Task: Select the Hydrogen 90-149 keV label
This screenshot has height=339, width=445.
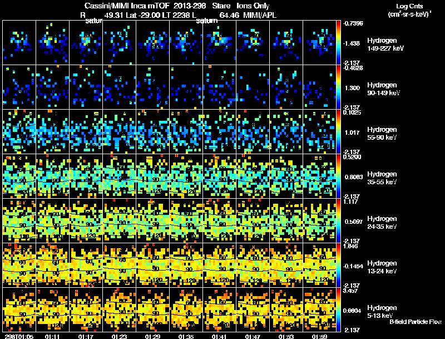Action: click(x=383, y=89)
